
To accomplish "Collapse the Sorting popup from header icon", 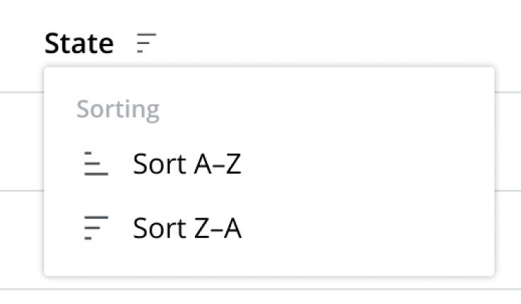I will tap(146, 43).
